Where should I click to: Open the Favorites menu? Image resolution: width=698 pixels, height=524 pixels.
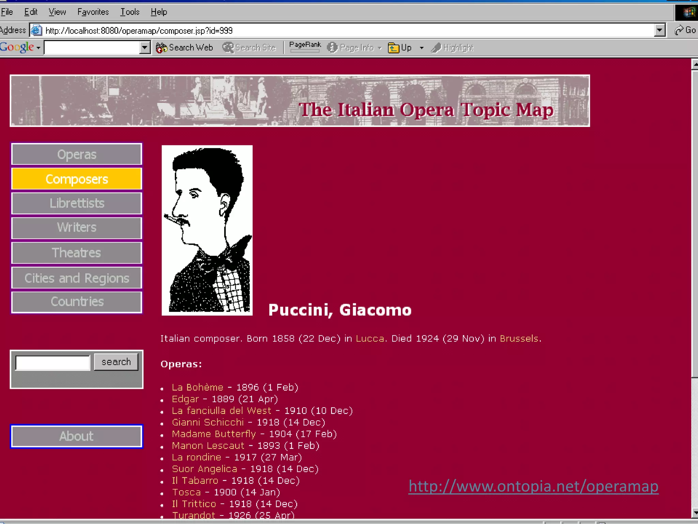(x=93, y=12)
